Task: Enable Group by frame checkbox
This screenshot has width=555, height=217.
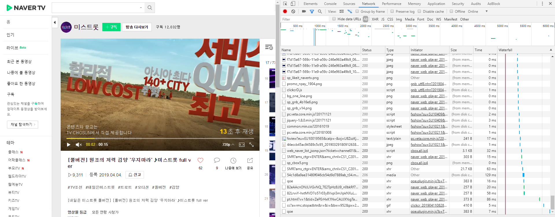Action: (x=357, y=11)
